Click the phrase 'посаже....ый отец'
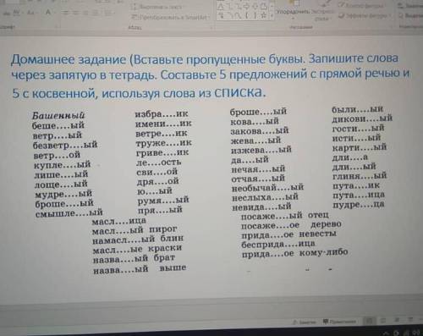Image resolution: width=423 pixels, height=336 pixels. tap(285, 216)
